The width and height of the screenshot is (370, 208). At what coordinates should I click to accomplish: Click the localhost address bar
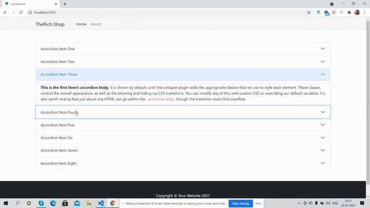click(165, 13)
